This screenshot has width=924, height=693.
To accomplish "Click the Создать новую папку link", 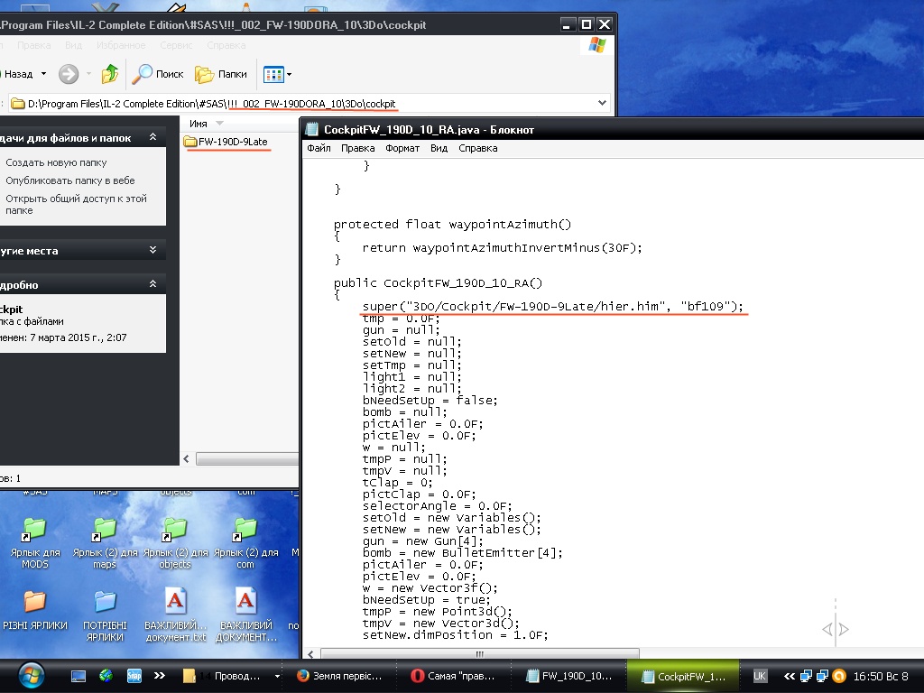I will [x=56, y=162].
